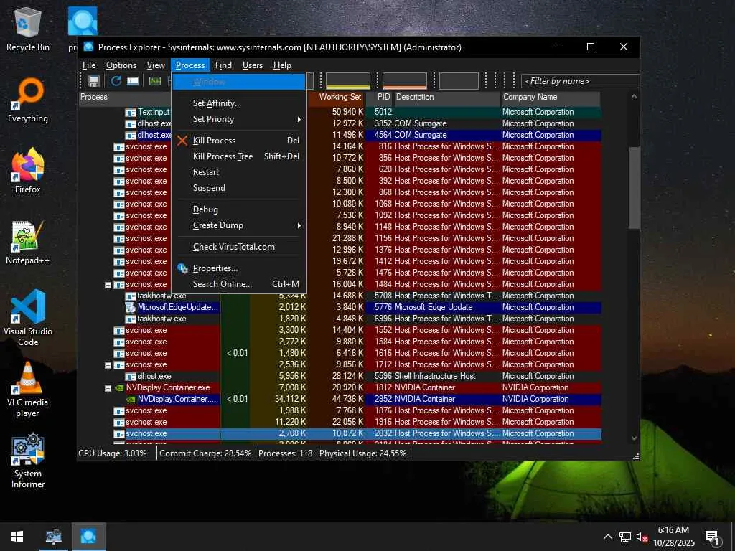735x551 pixels.
Task: Click the System Informer taskbar icon
Action: 53,537
